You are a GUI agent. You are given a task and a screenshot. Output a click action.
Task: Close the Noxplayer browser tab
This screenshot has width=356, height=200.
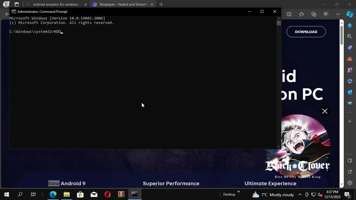pos(152,4)
